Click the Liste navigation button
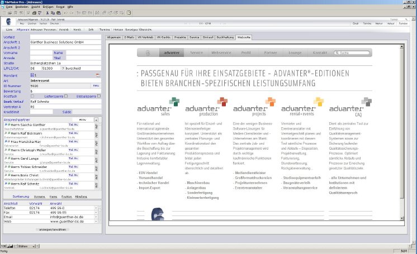Image resolution: width=417 pixels, height=254 pixels. click(x=10, y=30)
